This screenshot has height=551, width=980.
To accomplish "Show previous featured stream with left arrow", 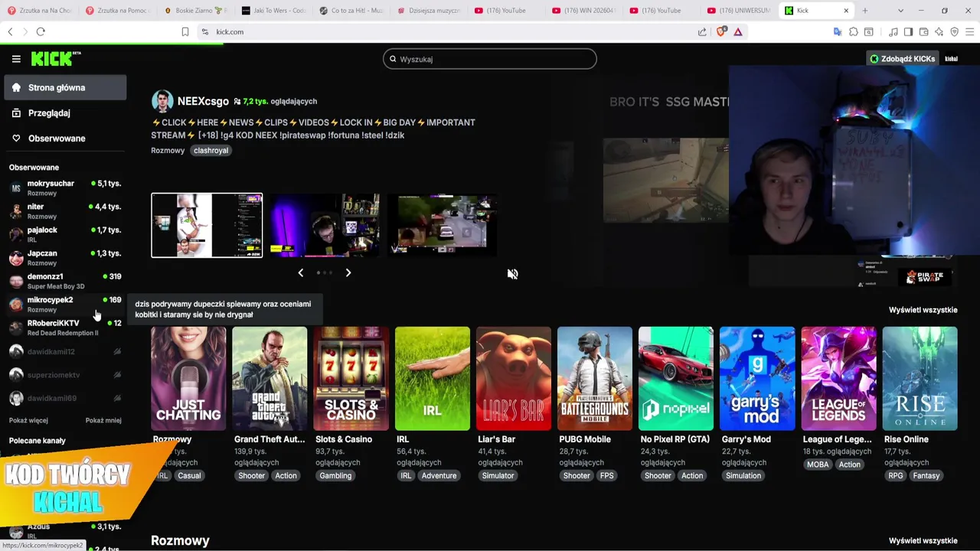I will click(300, 272).
